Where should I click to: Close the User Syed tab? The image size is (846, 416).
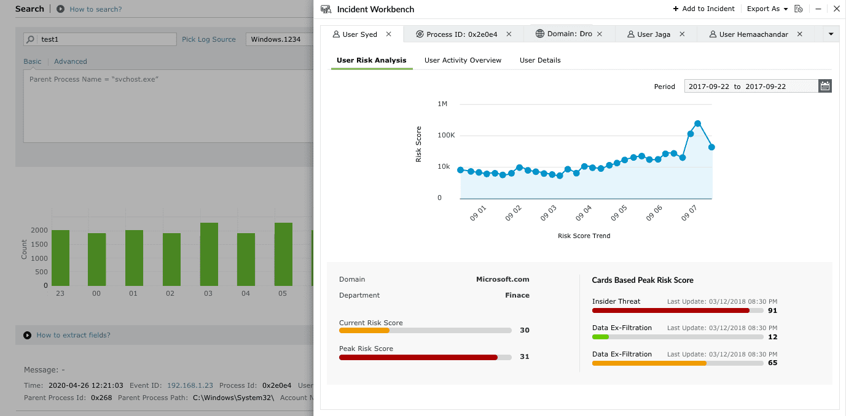(388, 34)
